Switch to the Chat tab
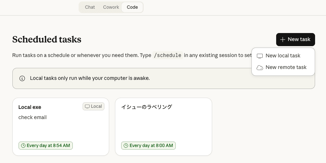326x163 pixels. point(90,7)
